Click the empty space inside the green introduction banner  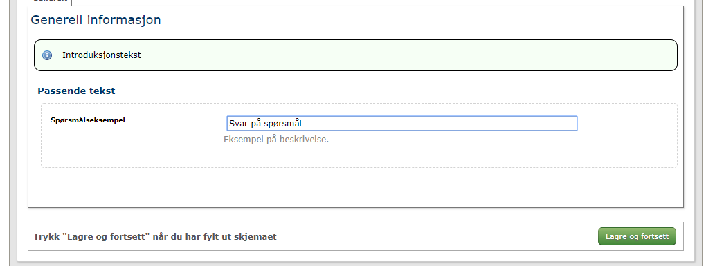388,55
